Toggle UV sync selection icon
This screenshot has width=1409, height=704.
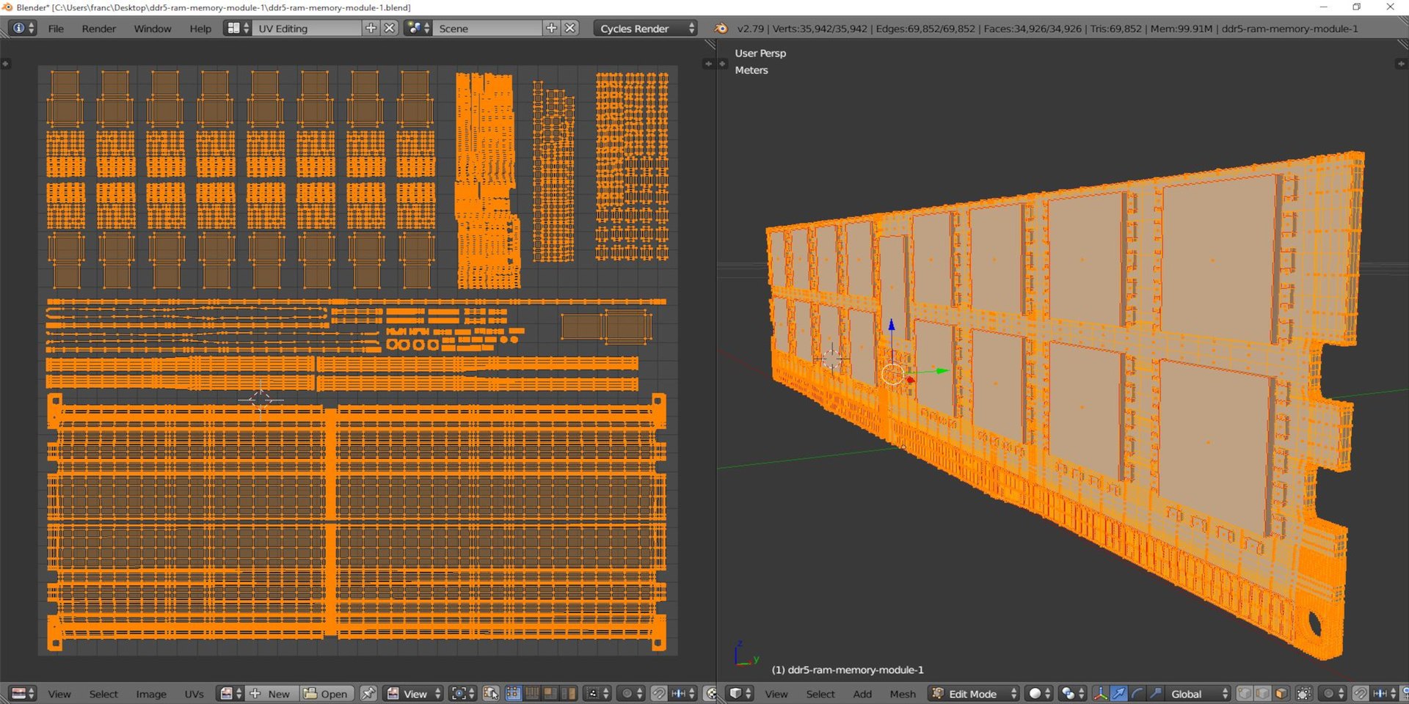pyautogui.click(x=491, y=694)
